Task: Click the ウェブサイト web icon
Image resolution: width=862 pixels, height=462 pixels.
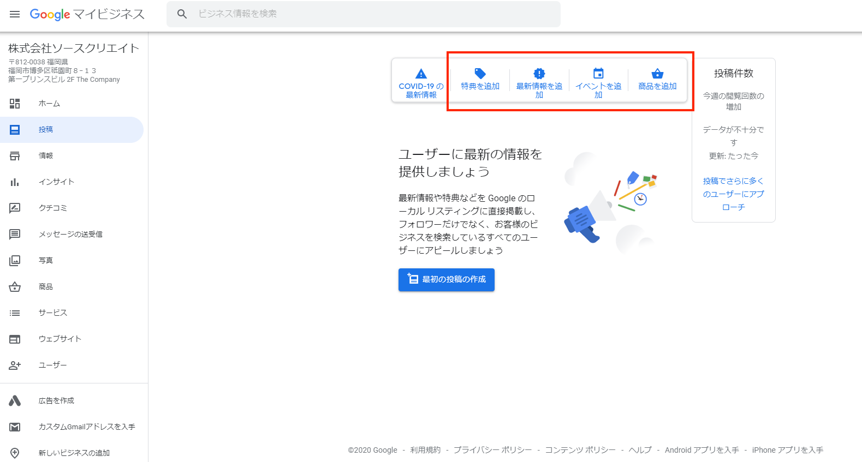Action: [15, 339]
